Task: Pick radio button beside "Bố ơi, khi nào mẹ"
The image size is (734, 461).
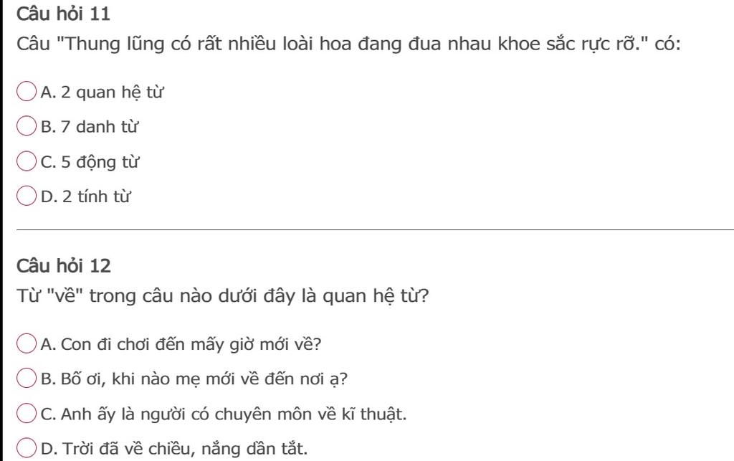Action: 27,379
